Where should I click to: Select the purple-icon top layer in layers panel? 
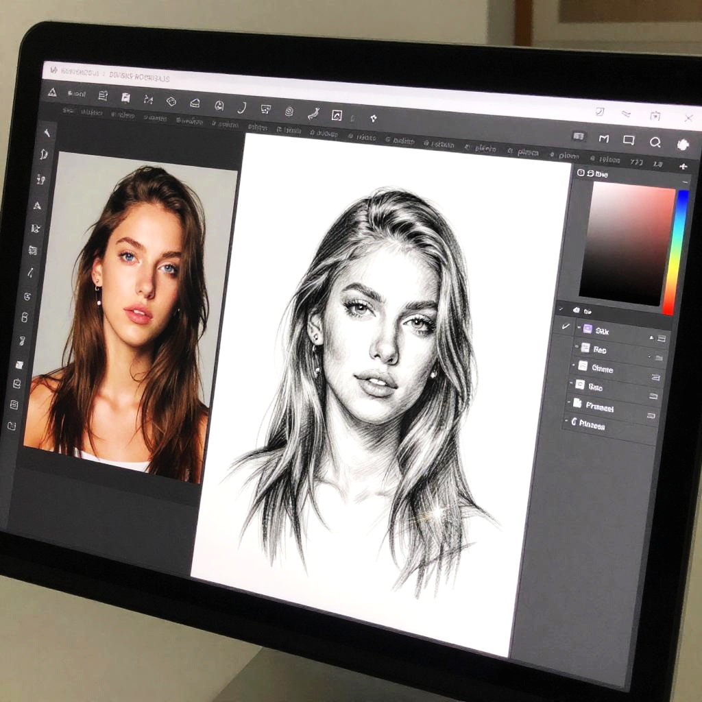point(603,331)
